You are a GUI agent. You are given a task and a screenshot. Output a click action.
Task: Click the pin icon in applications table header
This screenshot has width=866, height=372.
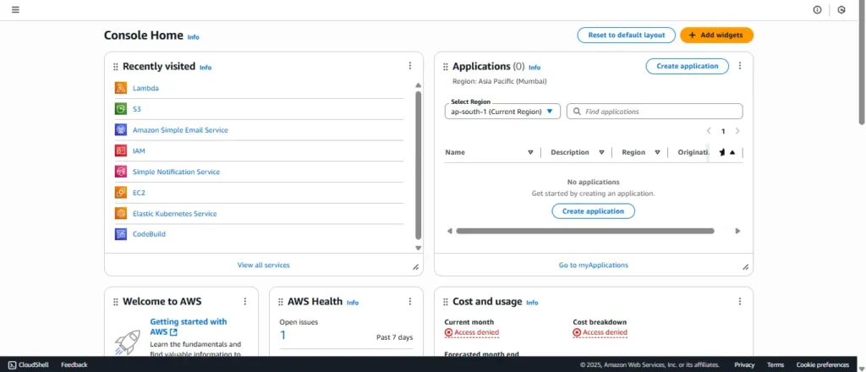coord(722,152)
